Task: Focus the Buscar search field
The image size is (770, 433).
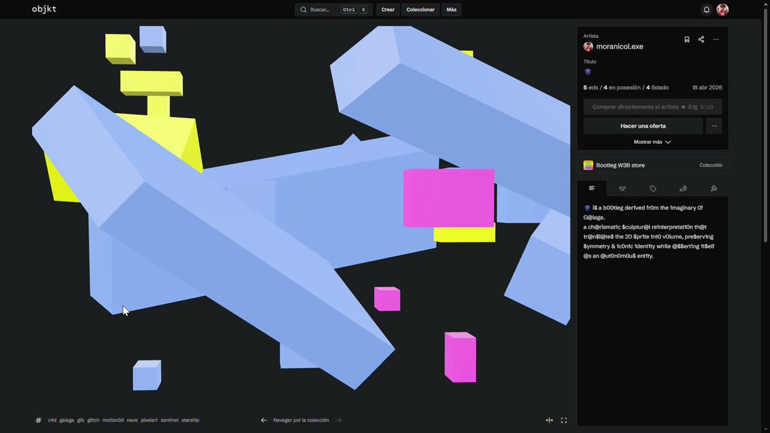Action: 333,10
